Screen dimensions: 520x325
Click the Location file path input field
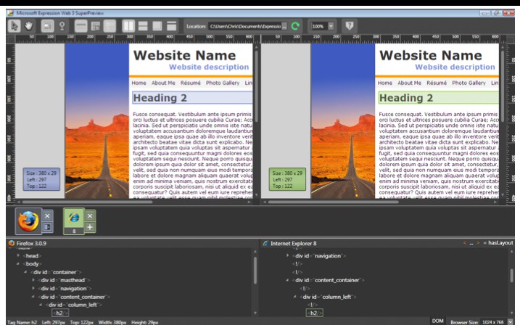245,26
